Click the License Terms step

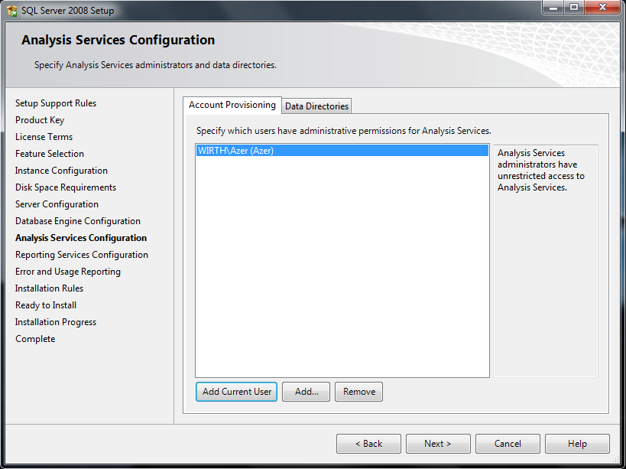click(44, 137)
